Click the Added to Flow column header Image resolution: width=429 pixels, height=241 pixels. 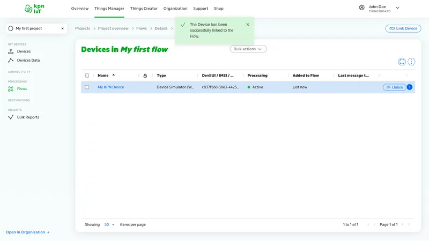pyautogui.click(x=306, y=76)
